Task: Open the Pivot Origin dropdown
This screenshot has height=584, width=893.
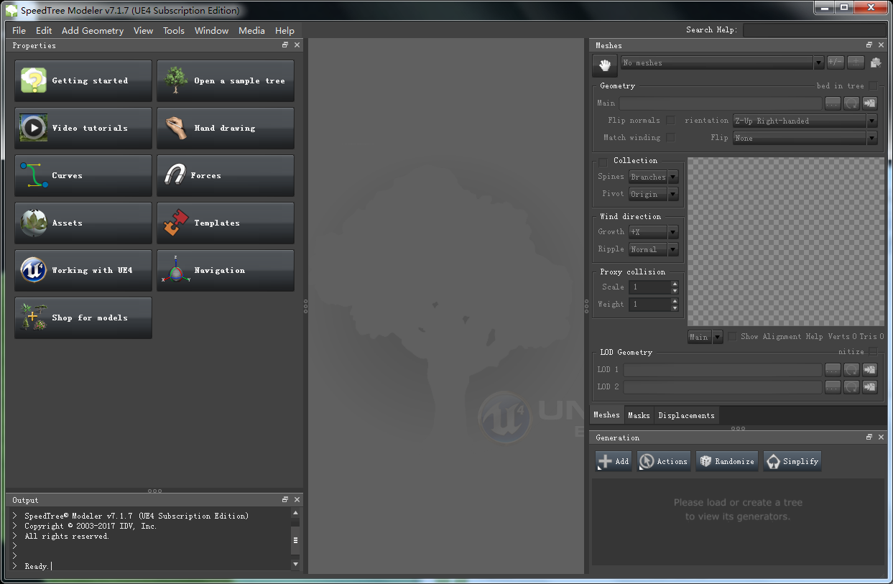Action: [x=654, y=194]
